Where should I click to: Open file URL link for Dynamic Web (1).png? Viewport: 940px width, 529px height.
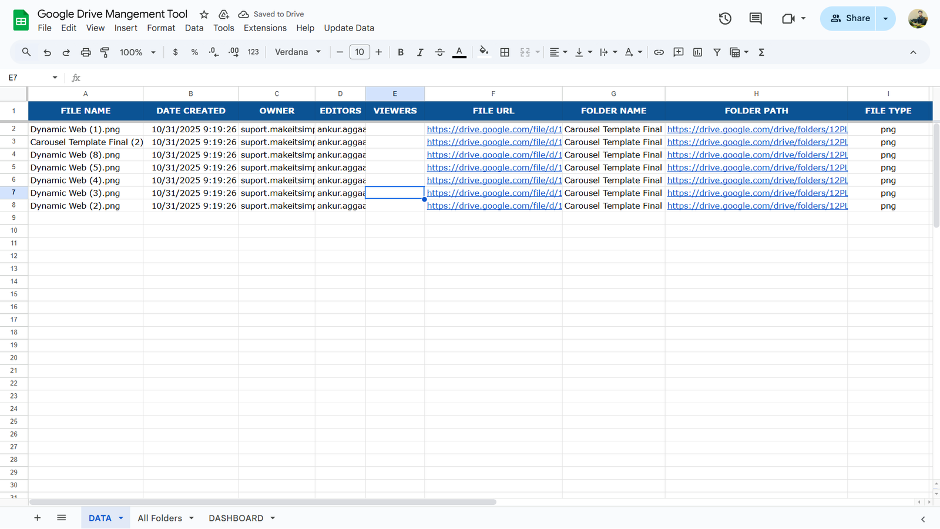pyautogui.click(x=493, y=129)
